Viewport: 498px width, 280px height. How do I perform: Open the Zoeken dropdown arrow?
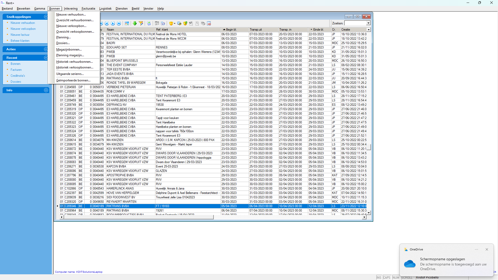click(x=368, y=23)
